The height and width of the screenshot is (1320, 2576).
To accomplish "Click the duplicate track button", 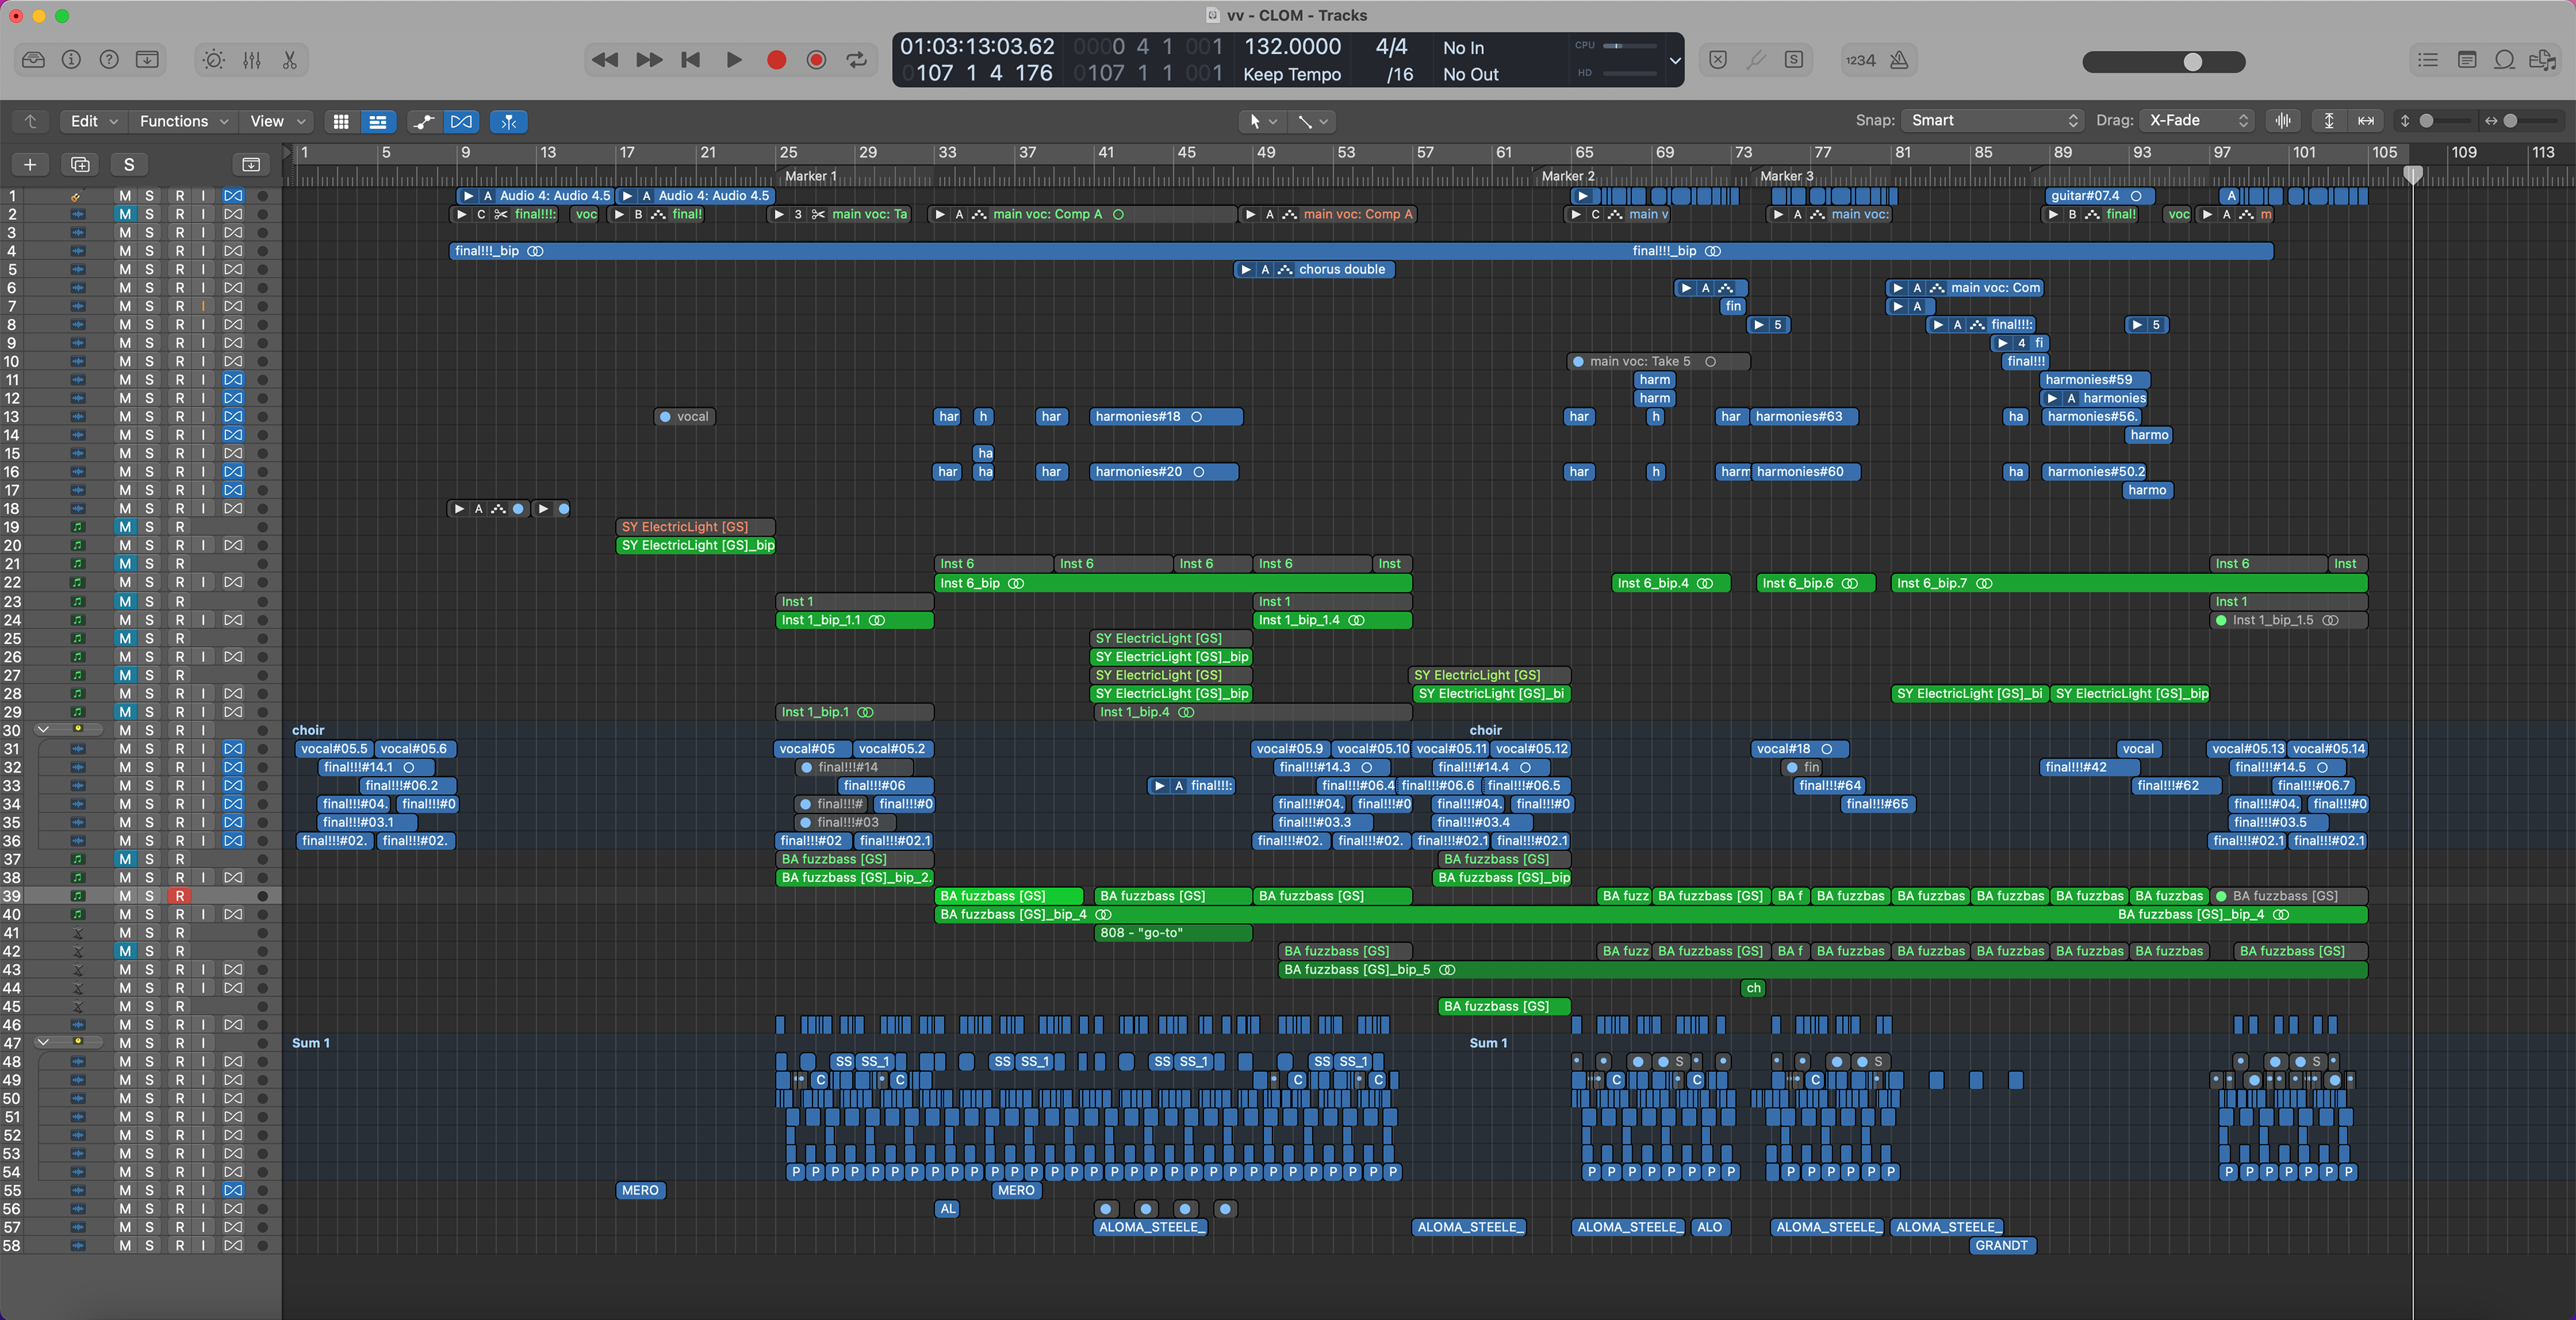I will [80, 164].
